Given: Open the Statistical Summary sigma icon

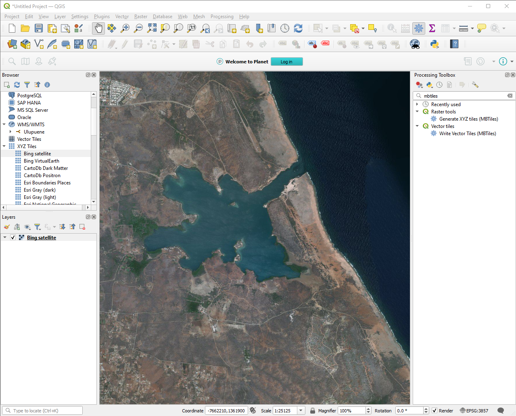Looking at the screenshot, I should [x=432, y=28].
